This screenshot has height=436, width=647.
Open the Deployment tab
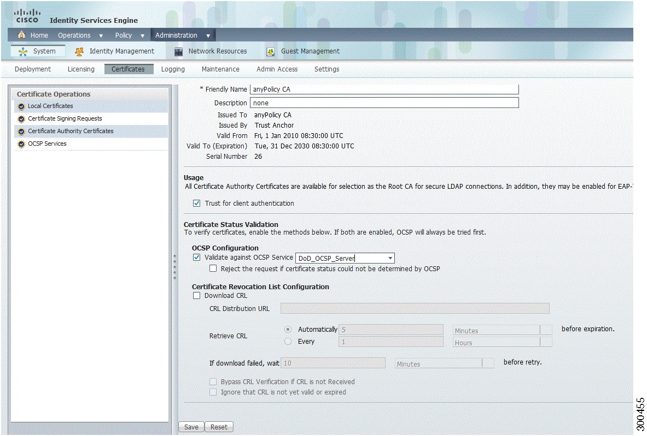(x=33, y=69)
